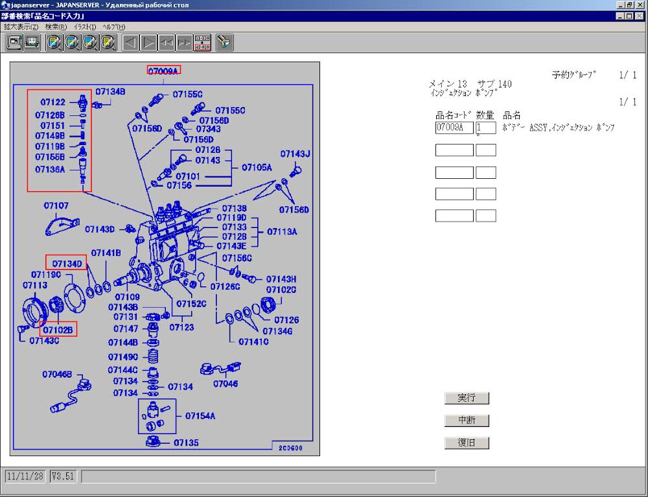Open the 拡大表示(Z) menu

(x=21, y=27)
